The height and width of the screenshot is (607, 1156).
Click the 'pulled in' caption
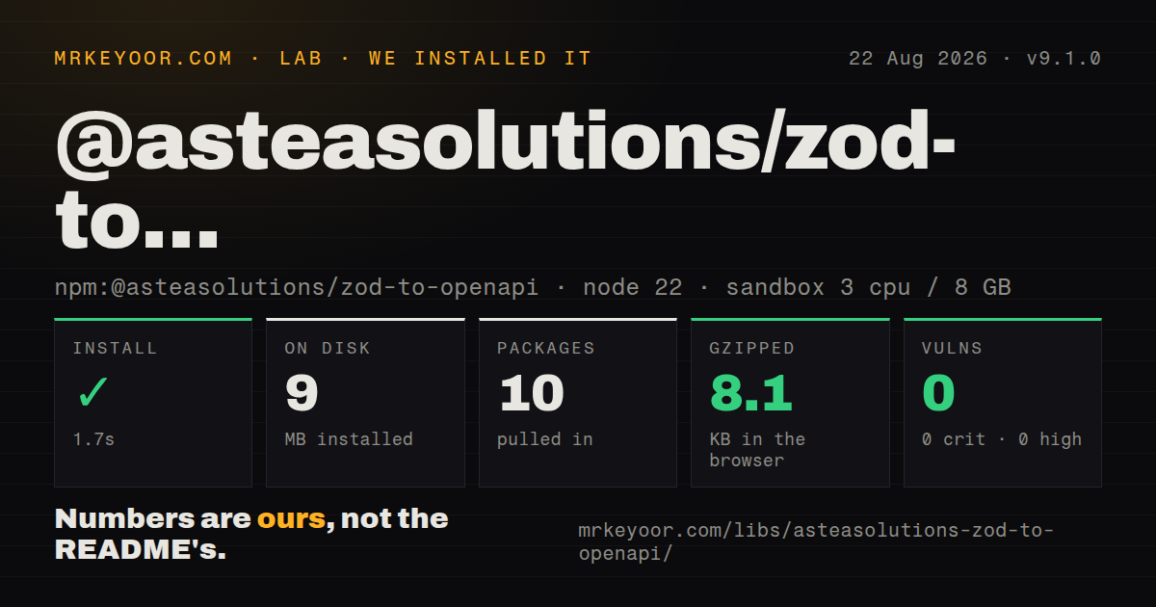click(545, 439)
